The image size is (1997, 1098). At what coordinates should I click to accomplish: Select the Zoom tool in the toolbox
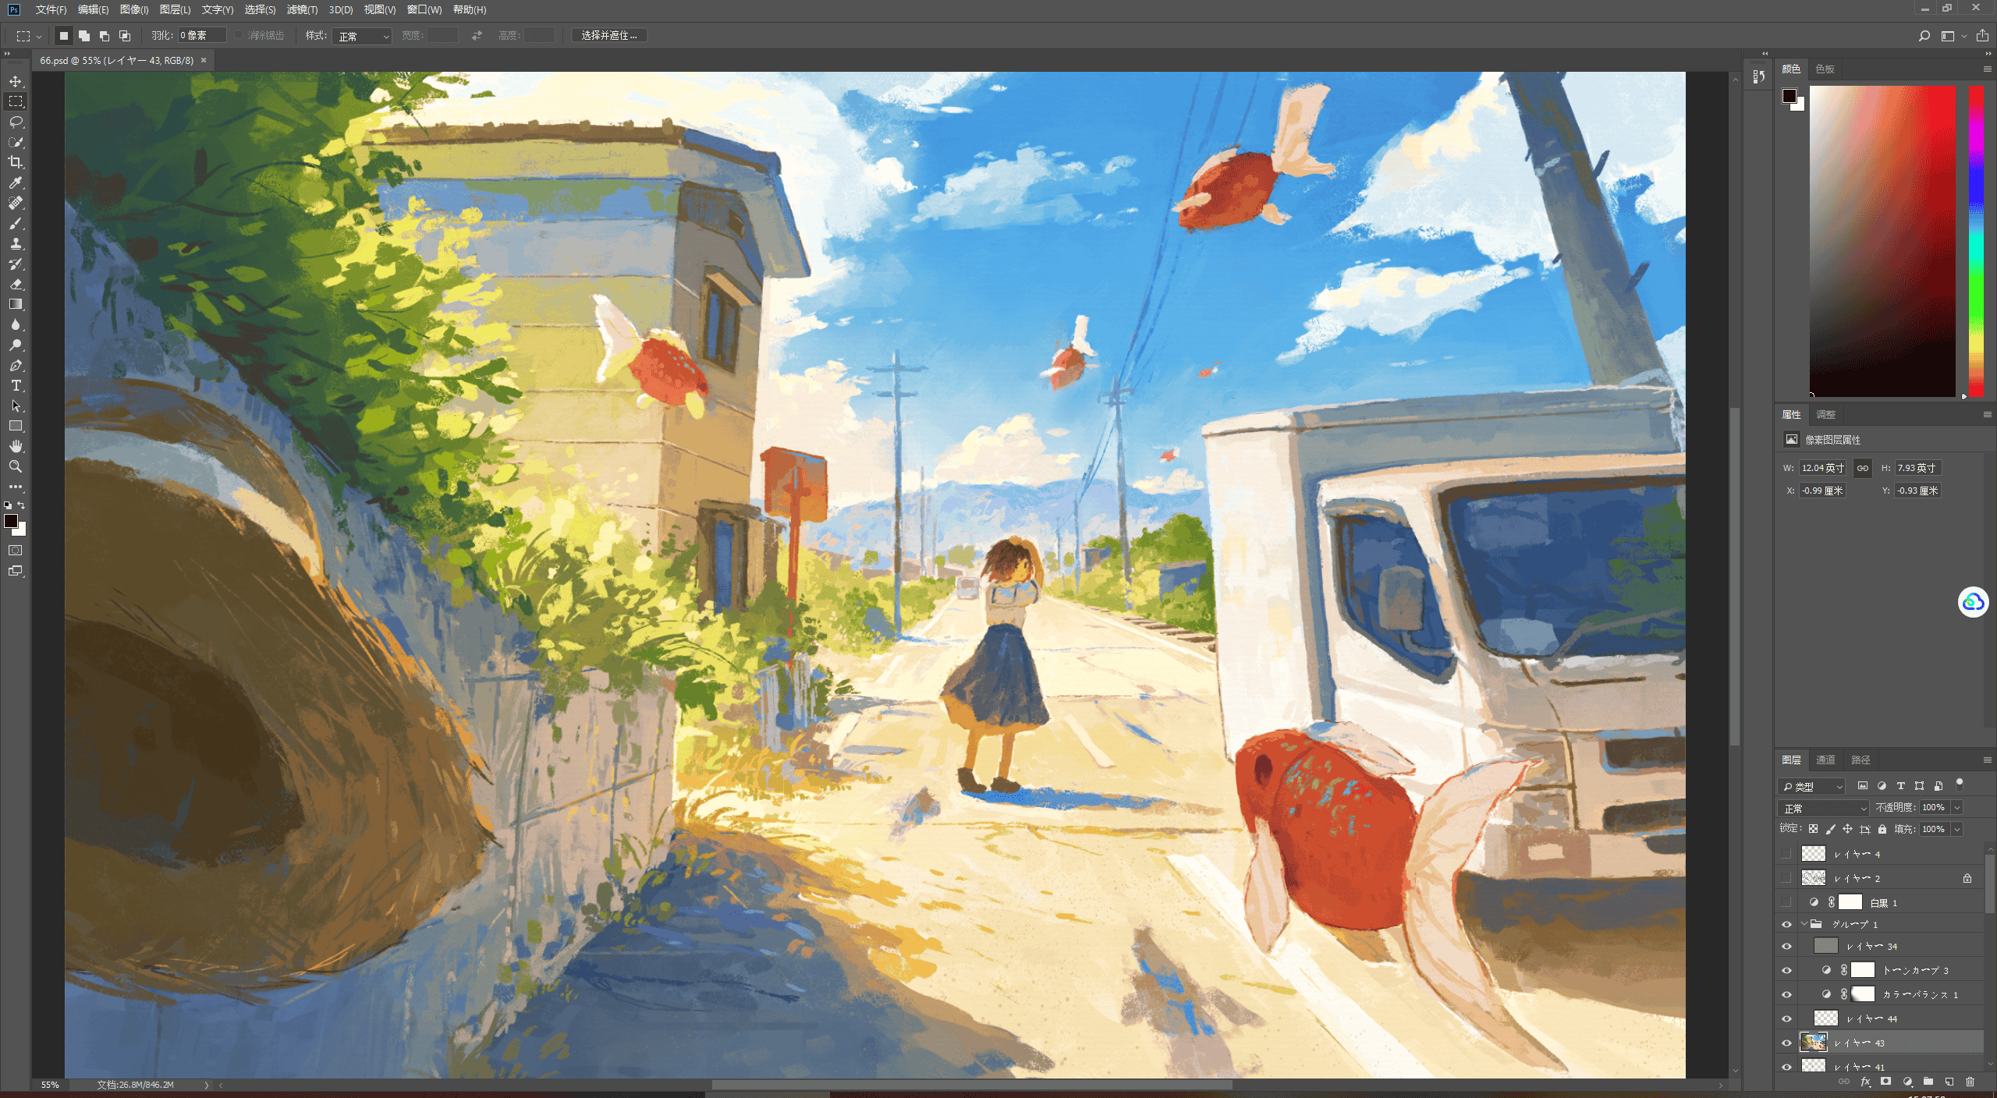click(x=16, y=466)
